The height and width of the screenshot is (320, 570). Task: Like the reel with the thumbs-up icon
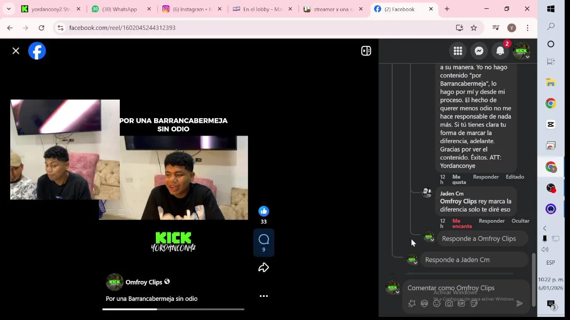click(x=264, y=211)
